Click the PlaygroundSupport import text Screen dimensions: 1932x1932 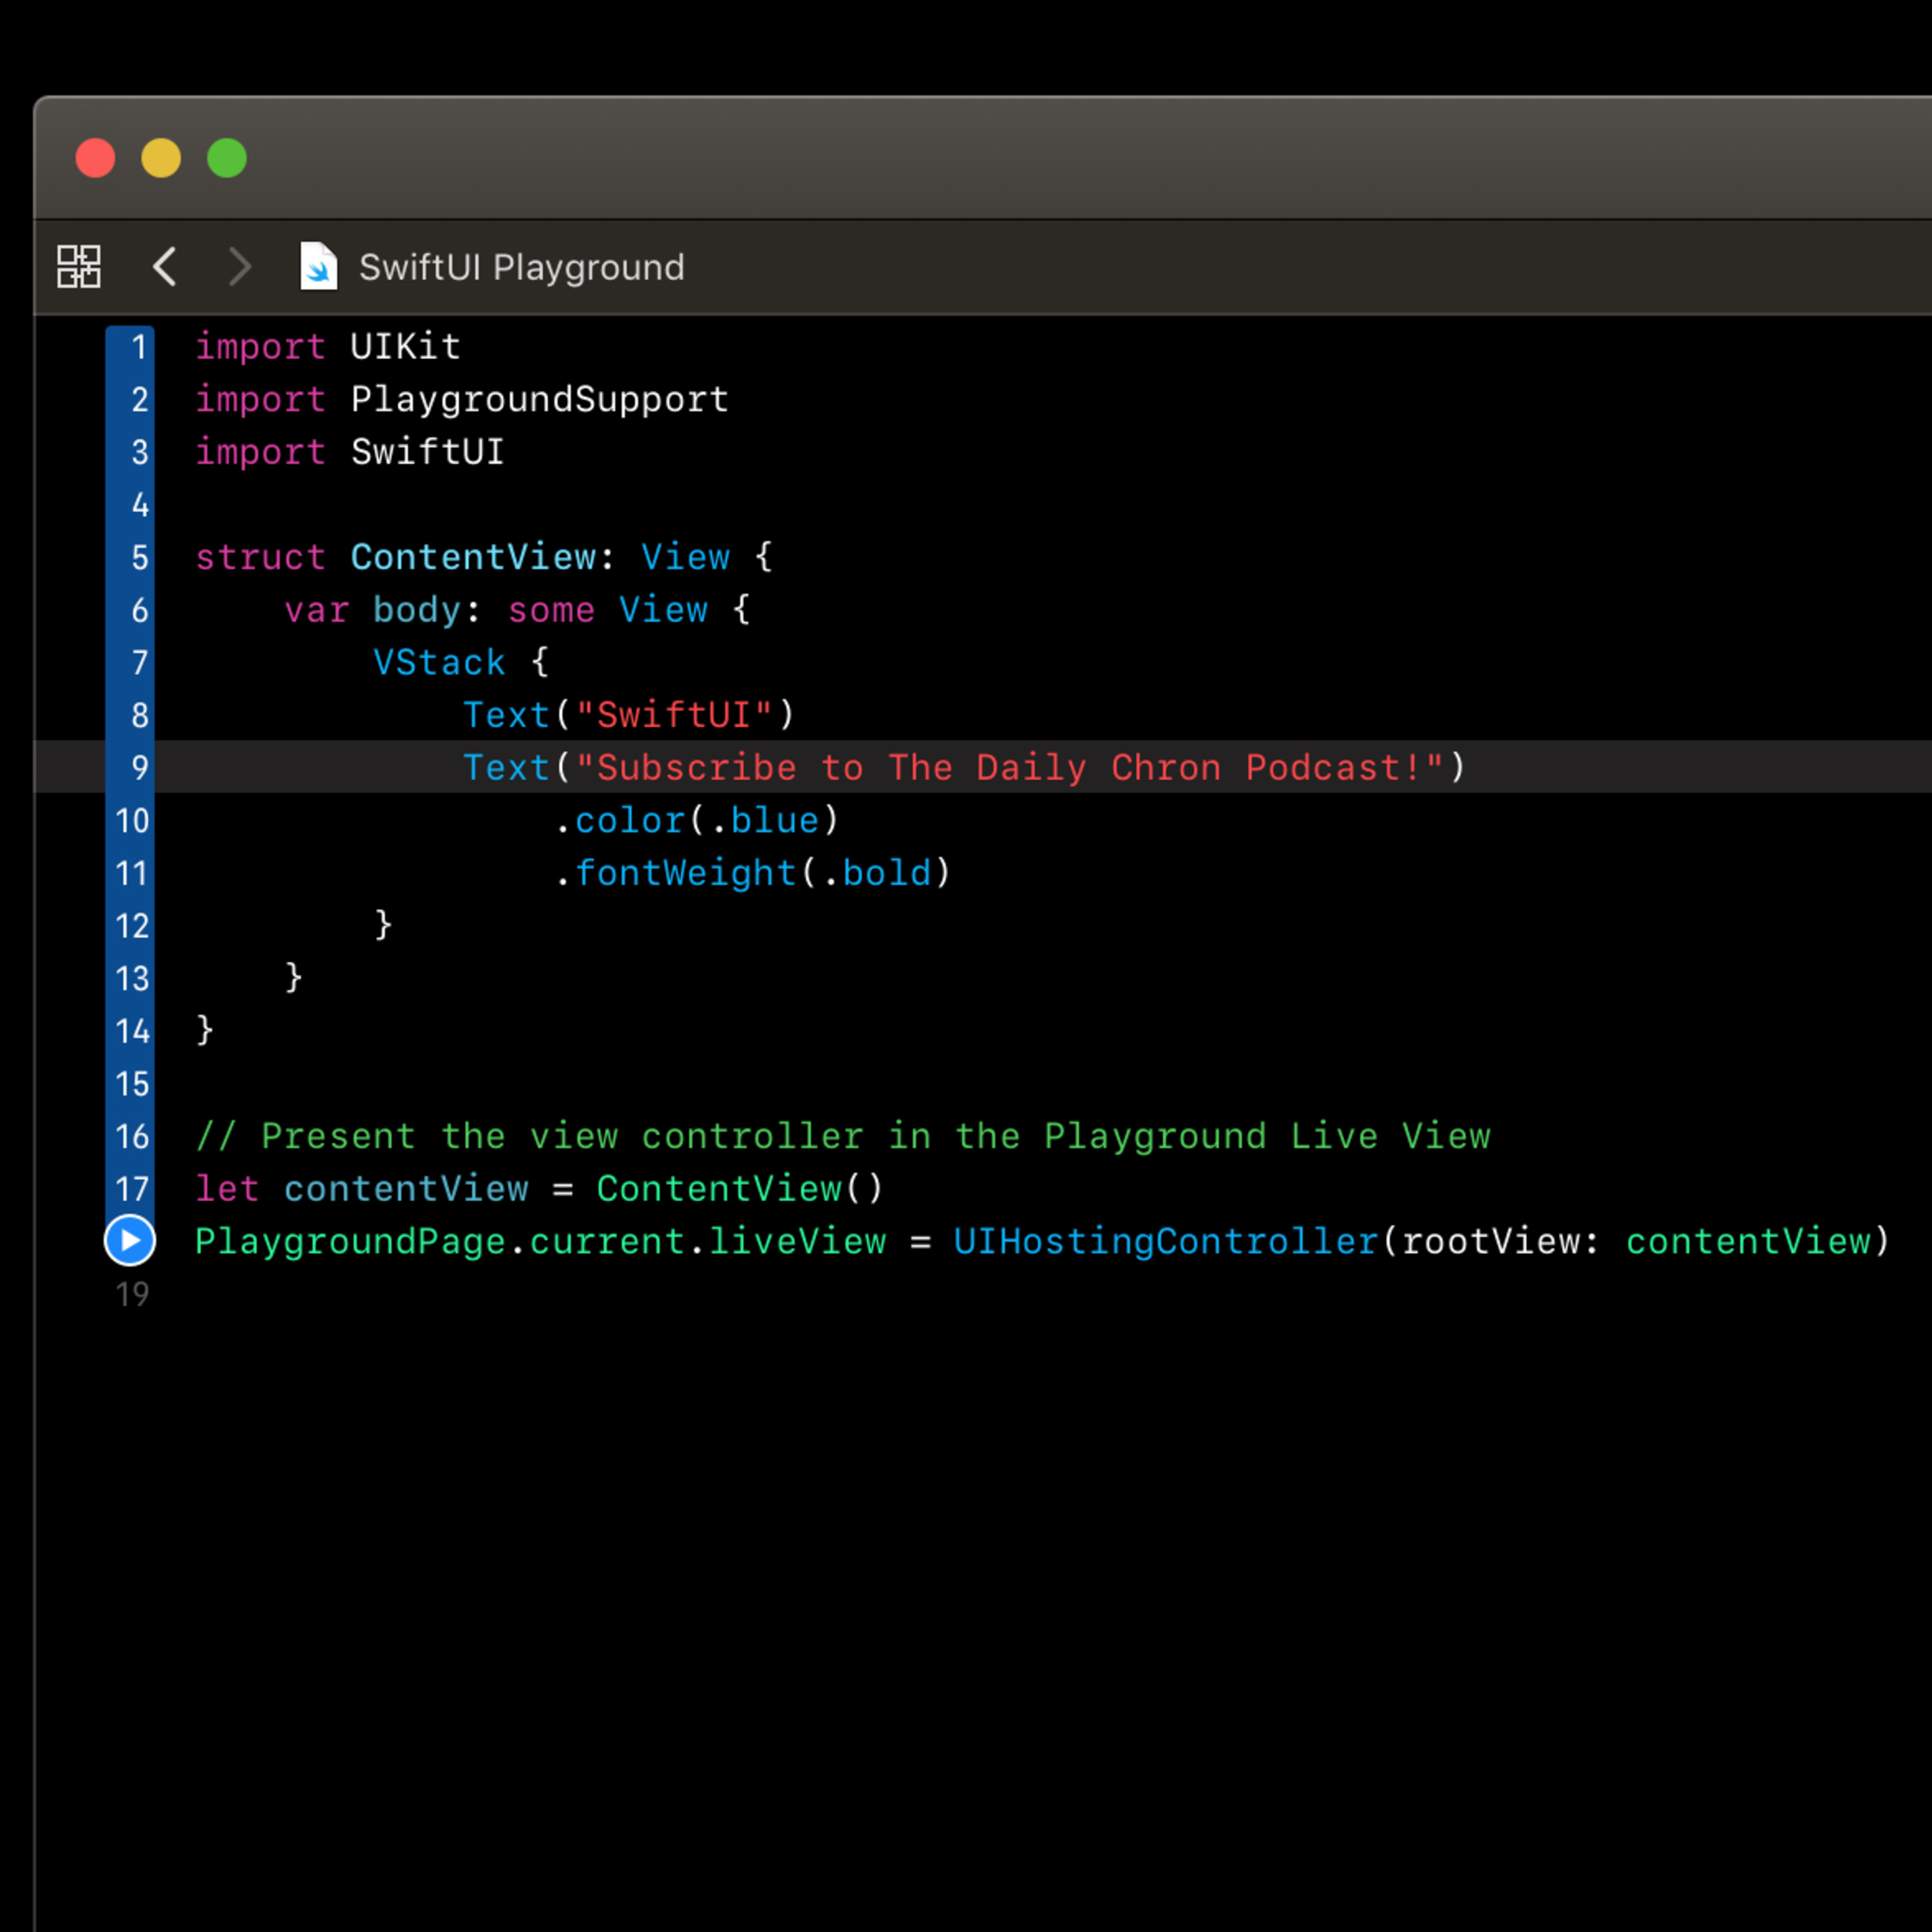(x=539, y=399)
